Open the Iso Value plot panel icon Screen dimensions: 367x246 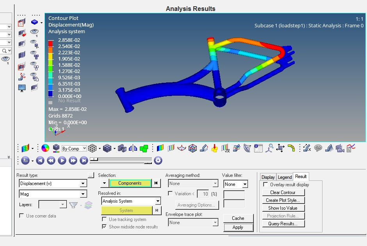(x=171, y=148)
